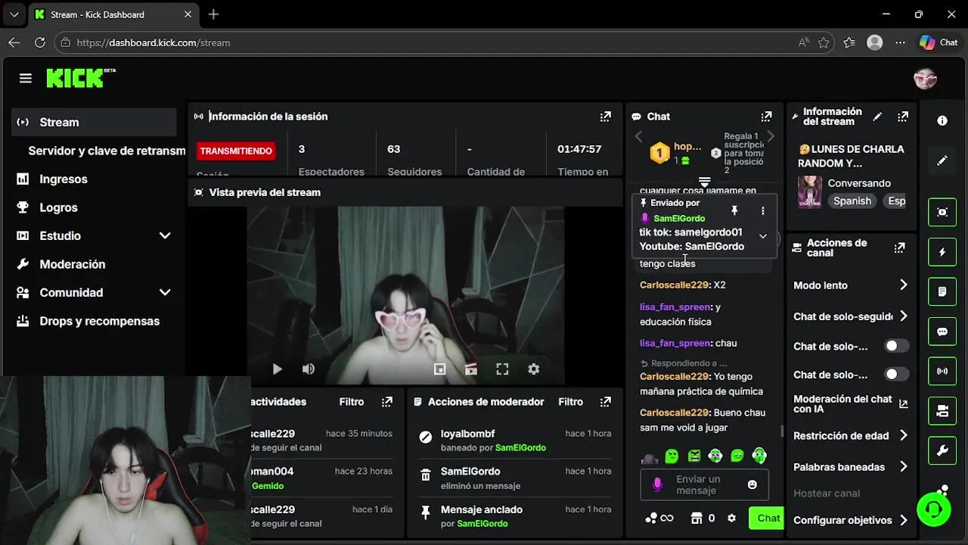The height and width of the screenshot is (545, 968).
Task: Focus the Enviar un mensaje field
Action: [x=704, y=484]
